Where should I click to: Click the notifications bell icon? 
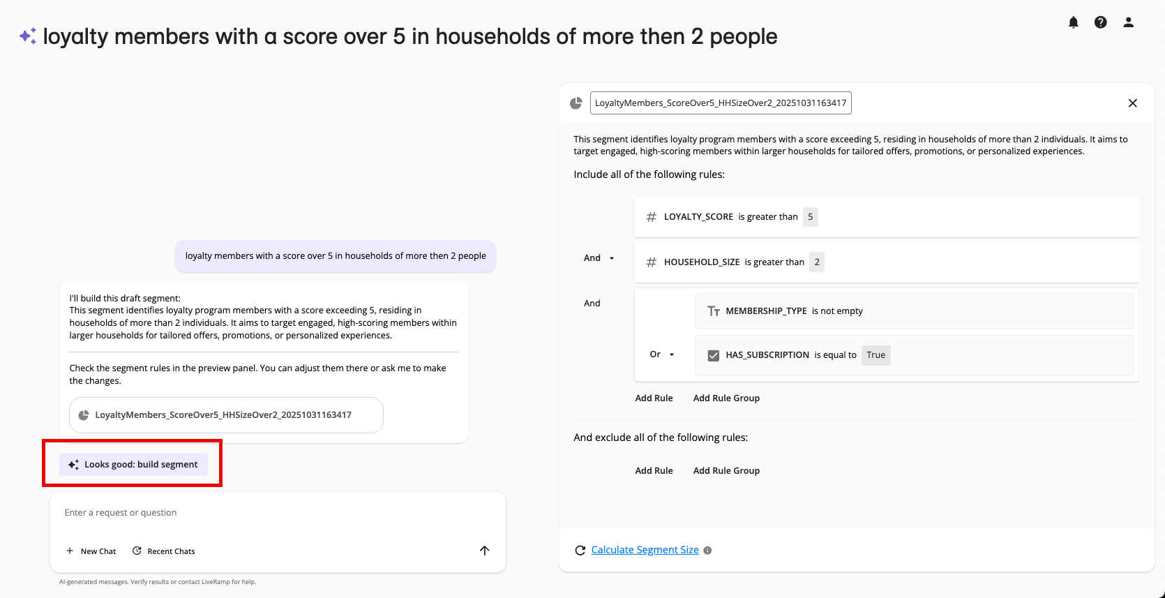(1074, 22)
